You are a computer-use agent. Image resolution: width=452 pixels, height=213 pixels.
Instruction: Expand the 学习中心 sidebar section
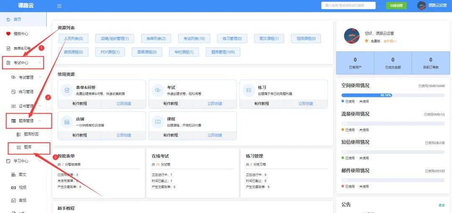pyautogui.click(x=40, y=161)
